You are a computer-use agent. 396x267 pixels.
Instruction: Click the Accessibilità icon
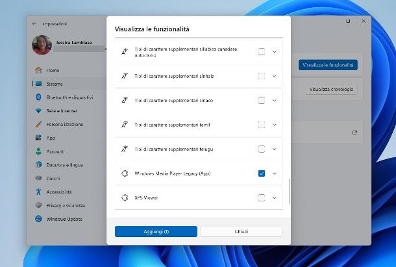(38, 192)
